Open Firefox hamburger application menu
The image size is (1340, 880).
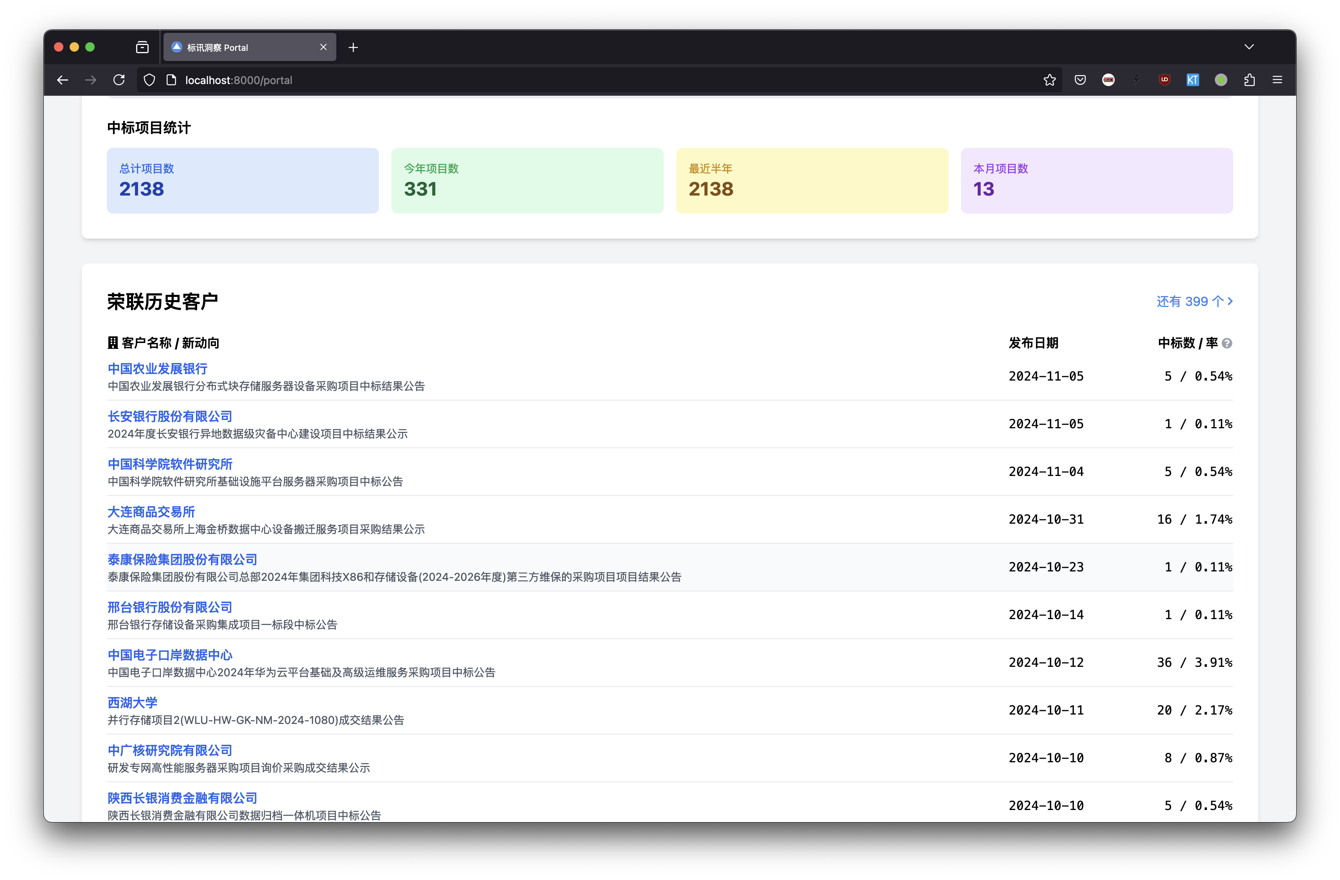point(1277,80)
